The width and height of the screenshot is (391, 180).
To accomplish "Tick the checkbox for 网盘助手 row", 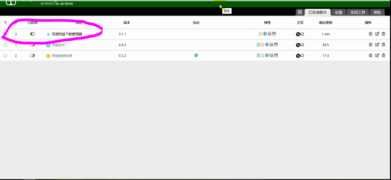I will [x=5, y=45].
